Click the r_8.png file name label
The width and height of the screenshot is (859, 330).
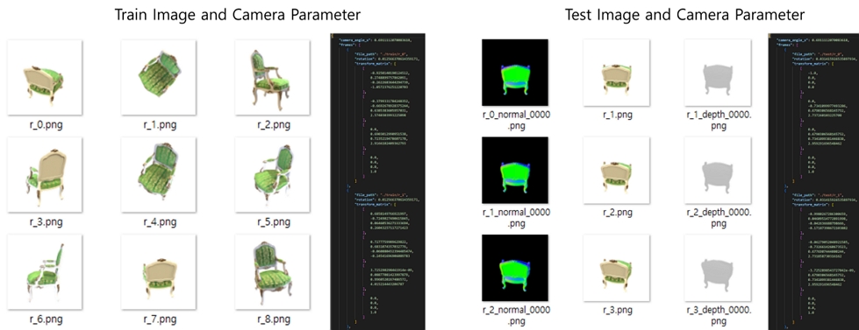click(x=274, y=319)
